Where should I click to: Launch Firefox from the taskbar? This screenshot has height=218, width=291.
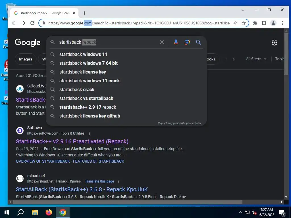(49, 212)
